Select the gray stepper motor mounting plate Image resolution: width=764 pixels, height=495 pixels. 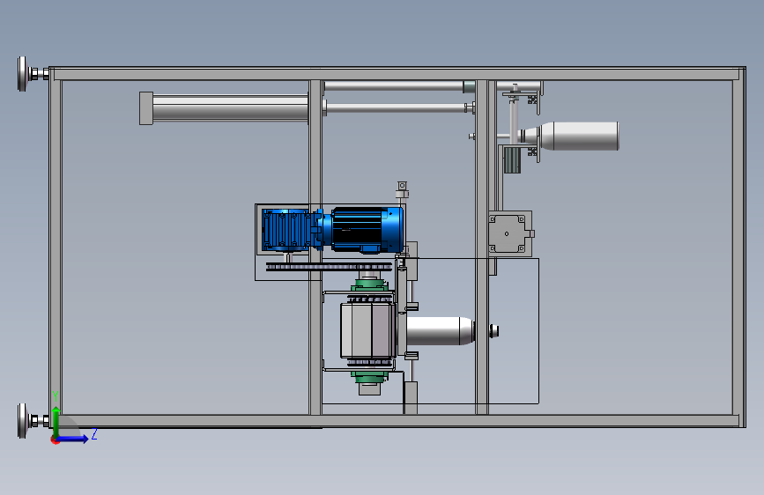tap(510, 233)
